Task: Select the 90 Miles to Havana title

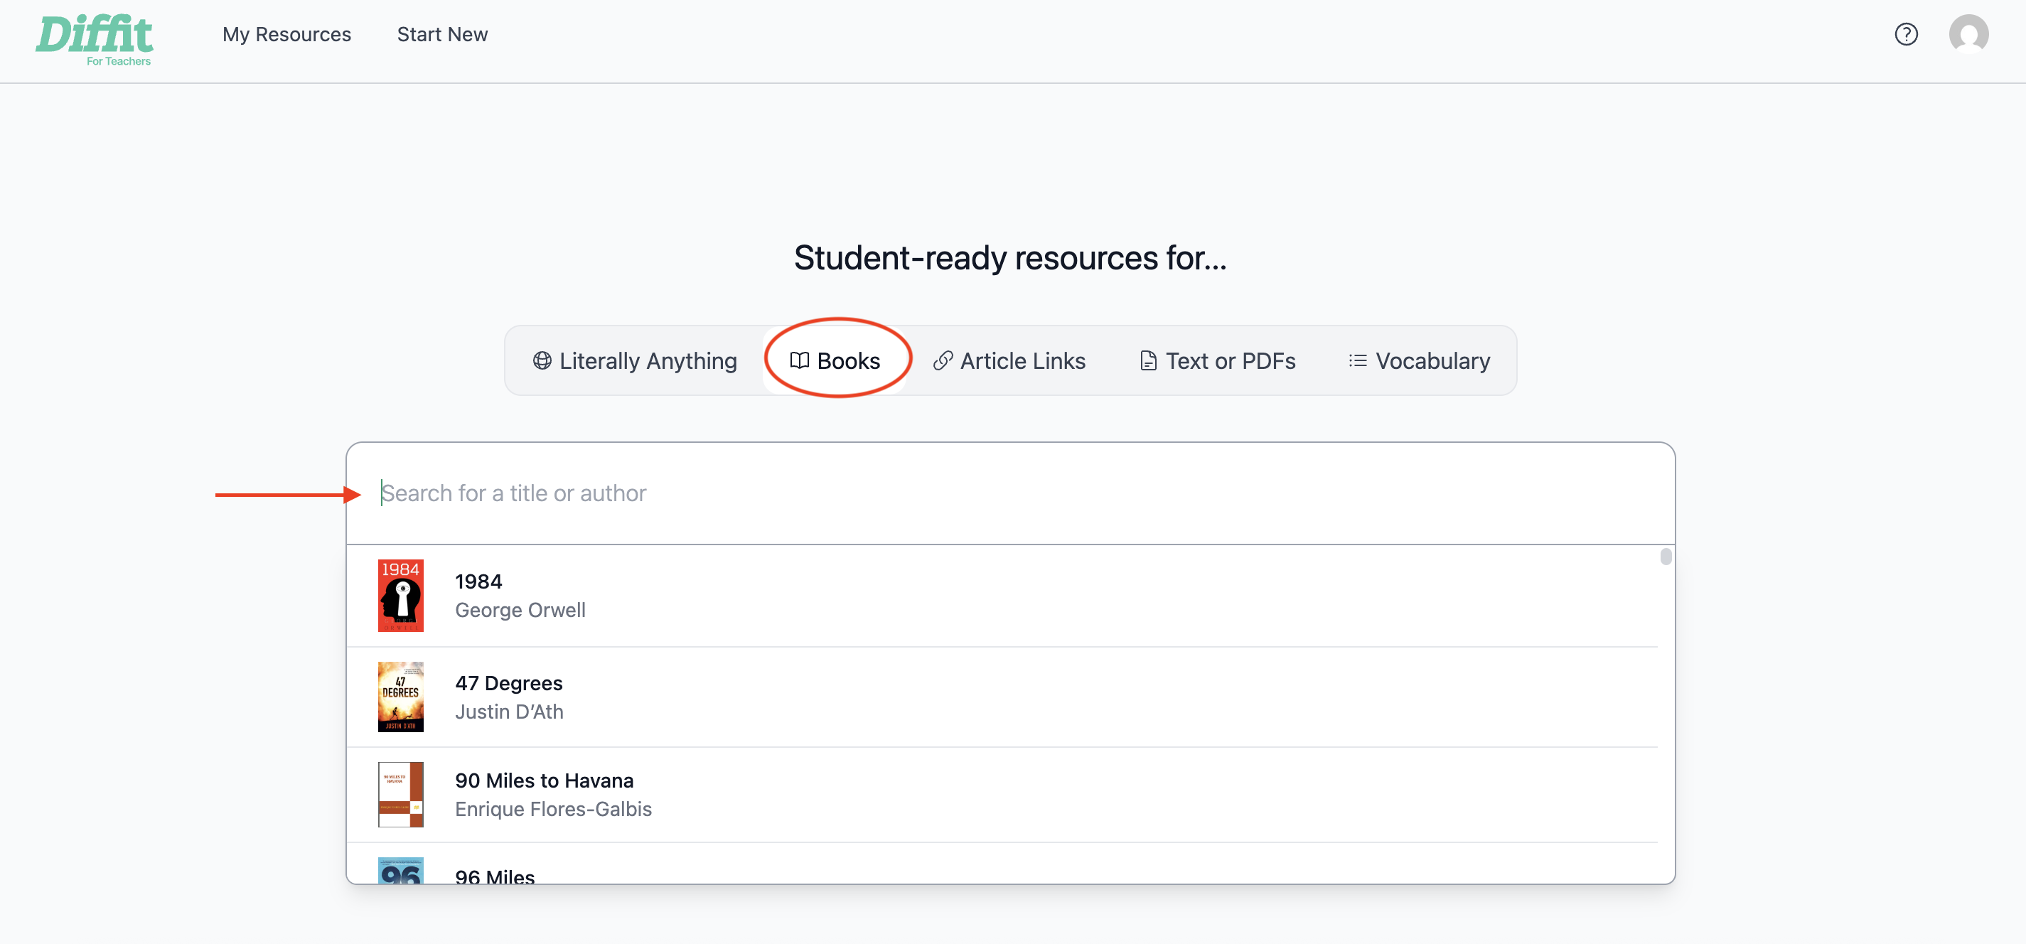Action: click(x=543, y=781)
